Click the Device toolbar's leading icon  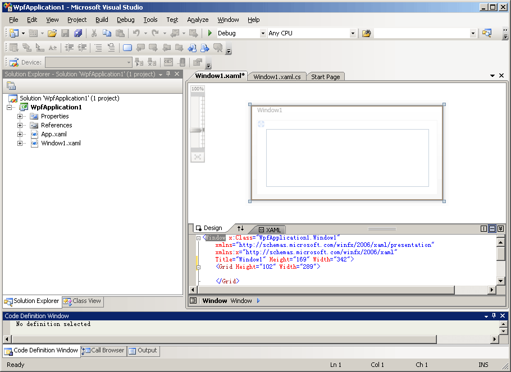click(14, 62)
